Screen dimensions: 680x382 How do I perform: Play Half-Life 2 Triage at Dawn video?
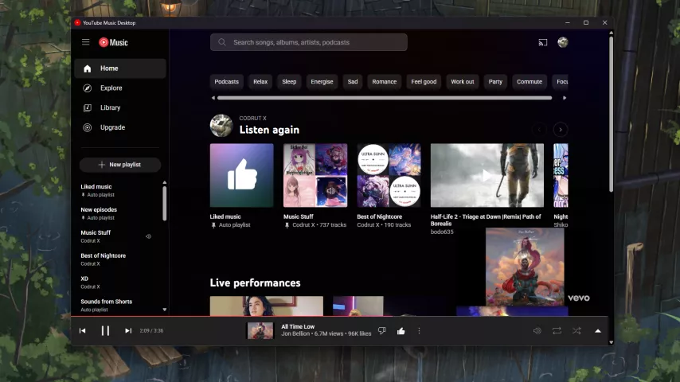coord(487,175)
